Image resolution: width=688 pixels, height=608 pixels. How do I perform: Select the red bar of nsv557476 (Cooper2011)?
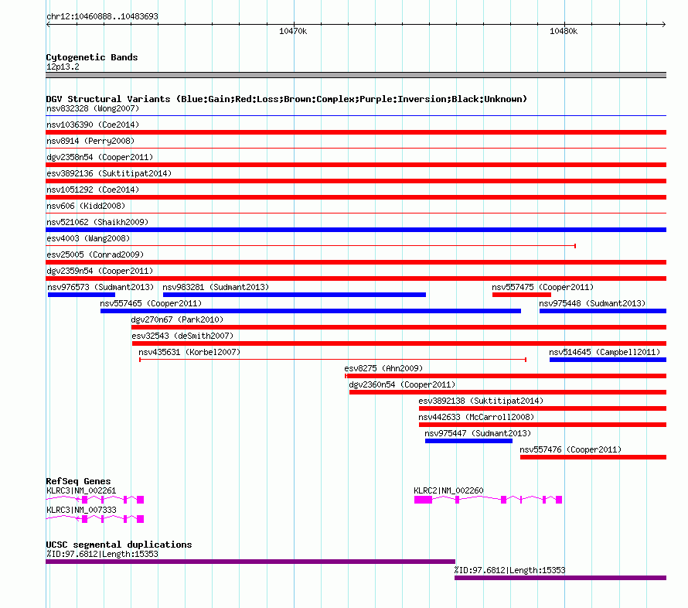(593, 457)
